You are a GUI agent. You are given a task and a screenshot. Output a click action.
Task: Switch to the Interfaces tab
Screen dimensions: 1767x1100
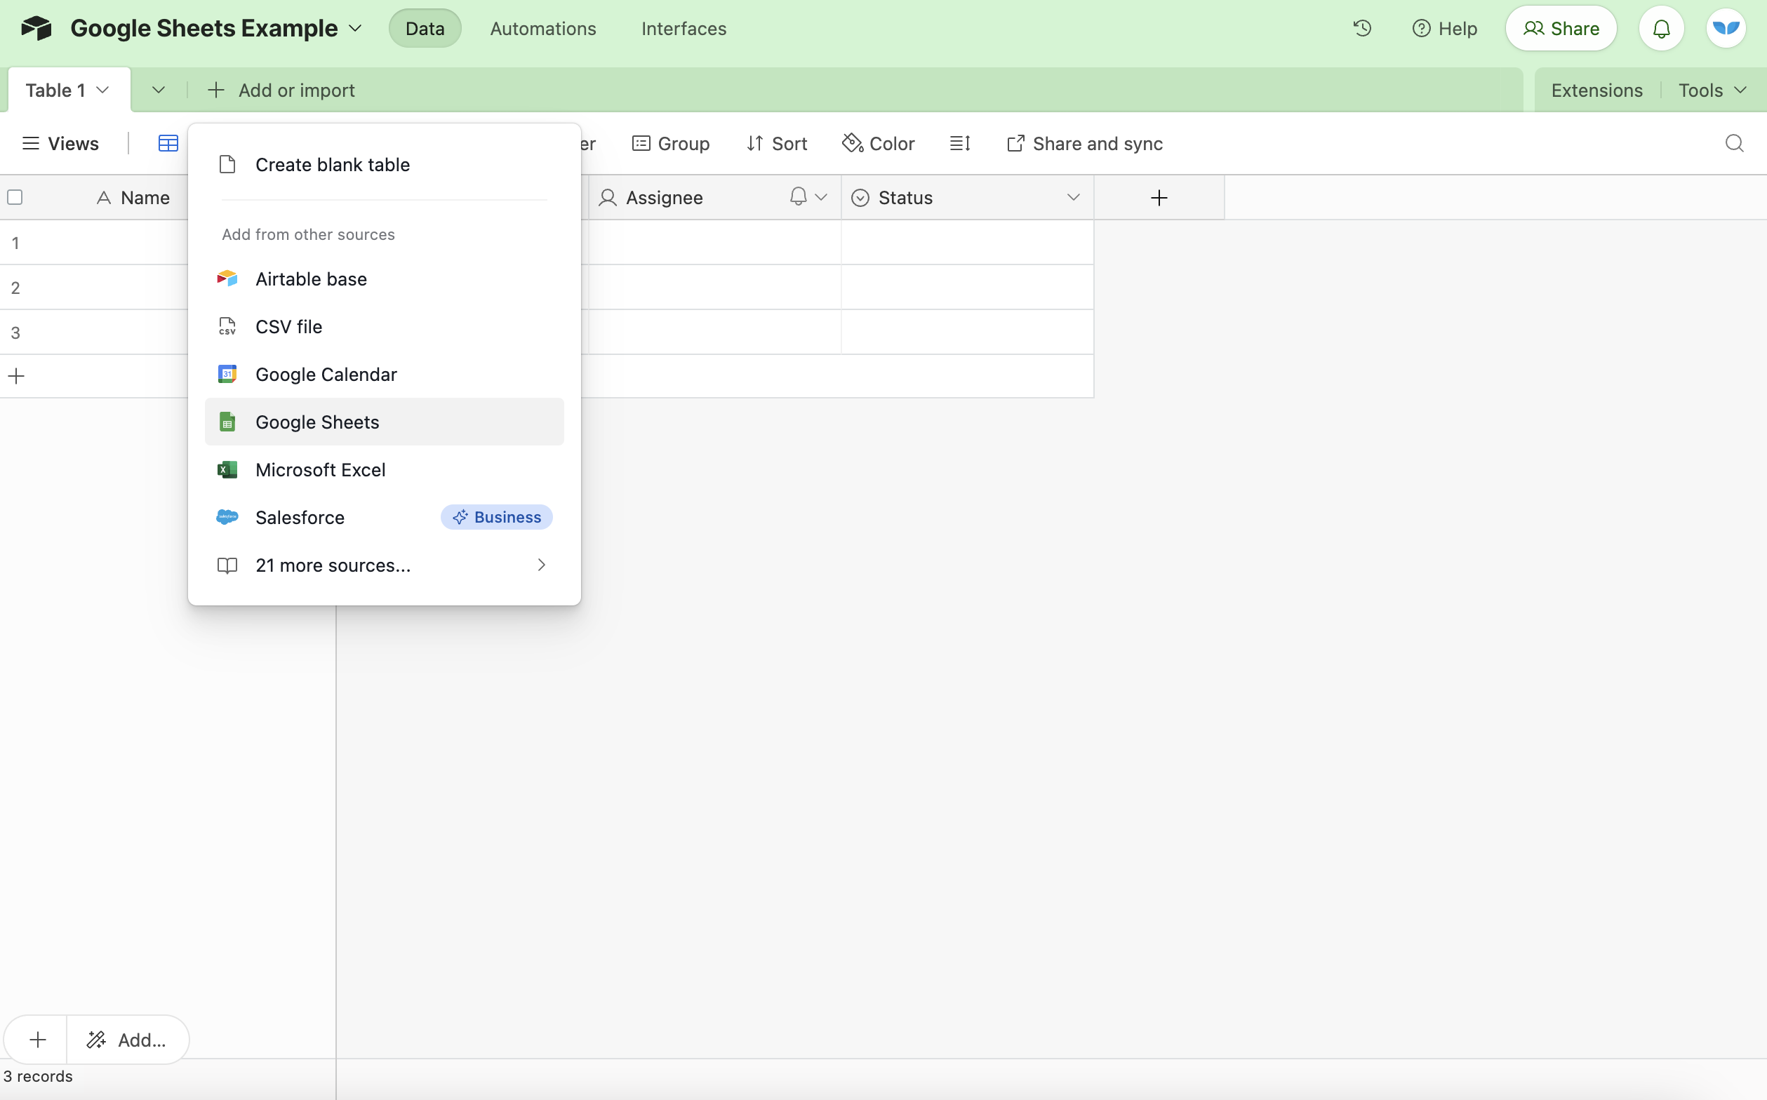coord(684,28)
